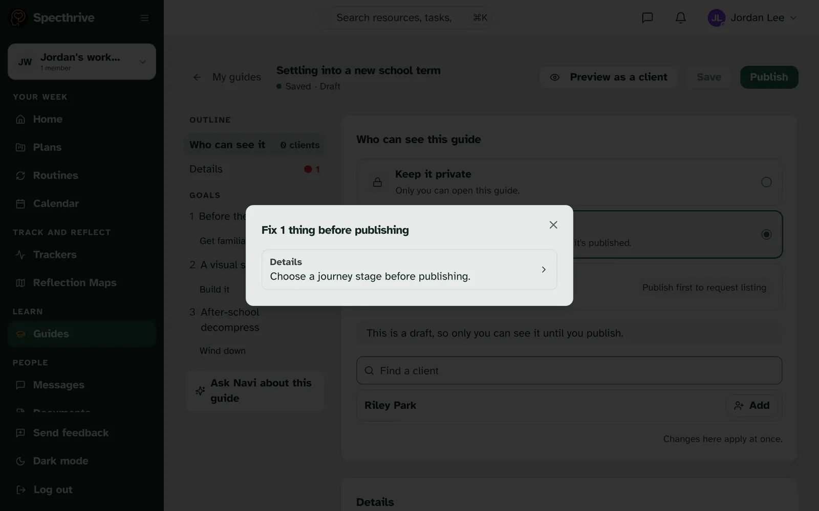Image resolution: width=819 pixels, height=511 pixels.
Task: Click the Find a client field
Action: (x=569, y=370)
